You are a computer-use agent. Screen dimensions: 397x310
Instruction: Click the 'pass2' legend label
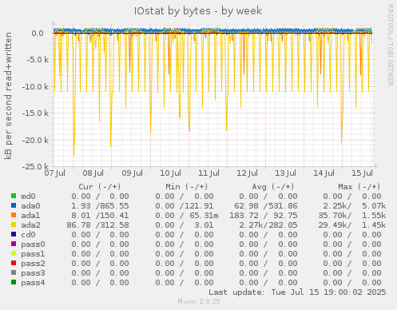33,264
